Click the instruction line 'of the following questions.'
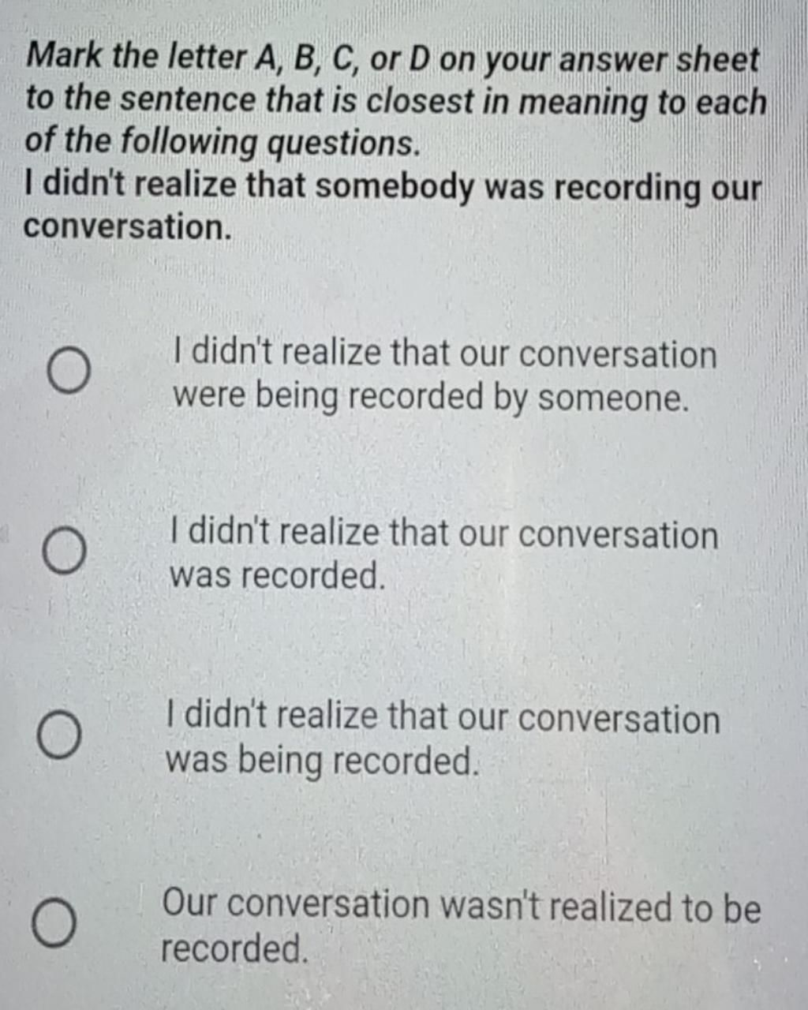 pos(223,143)
